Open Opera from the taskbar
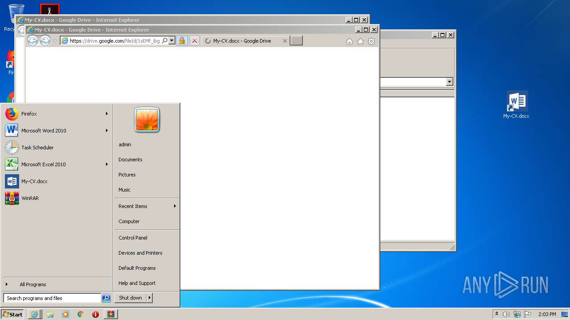Image resolution: width=570 pixels, height=320 pixels. point(95,314)
